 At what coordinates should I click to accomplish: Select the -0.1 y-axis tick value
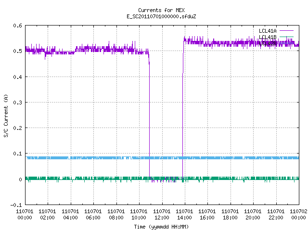16,205
